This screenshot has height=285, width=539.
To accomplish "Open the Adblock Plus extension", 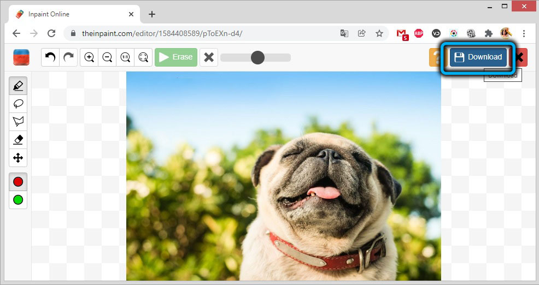I will [419, 33].
